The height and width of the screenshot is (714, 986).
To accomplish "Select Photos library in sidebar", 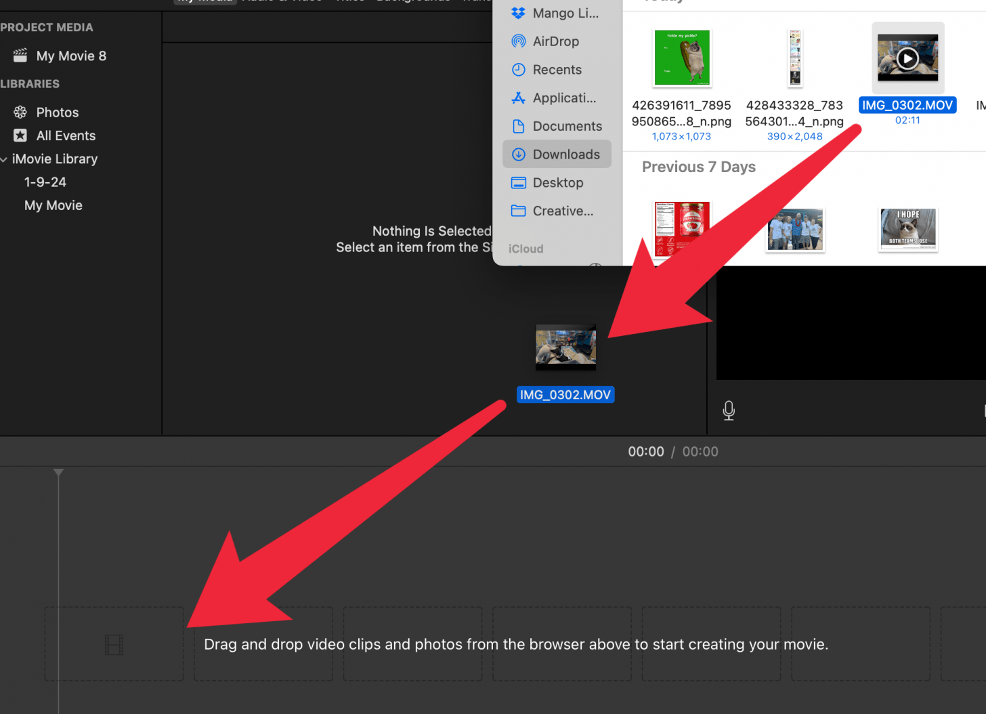I will click(x=58, y=112).
